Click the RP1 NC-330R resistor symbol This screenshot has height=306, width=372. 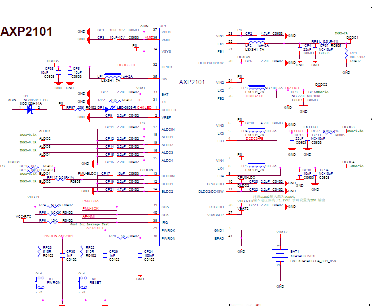[x=346, y=54]
